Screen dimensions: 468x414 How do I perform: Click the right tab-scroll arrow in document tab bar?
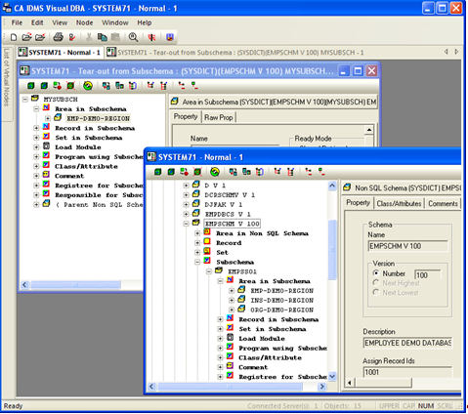[456, 52]
